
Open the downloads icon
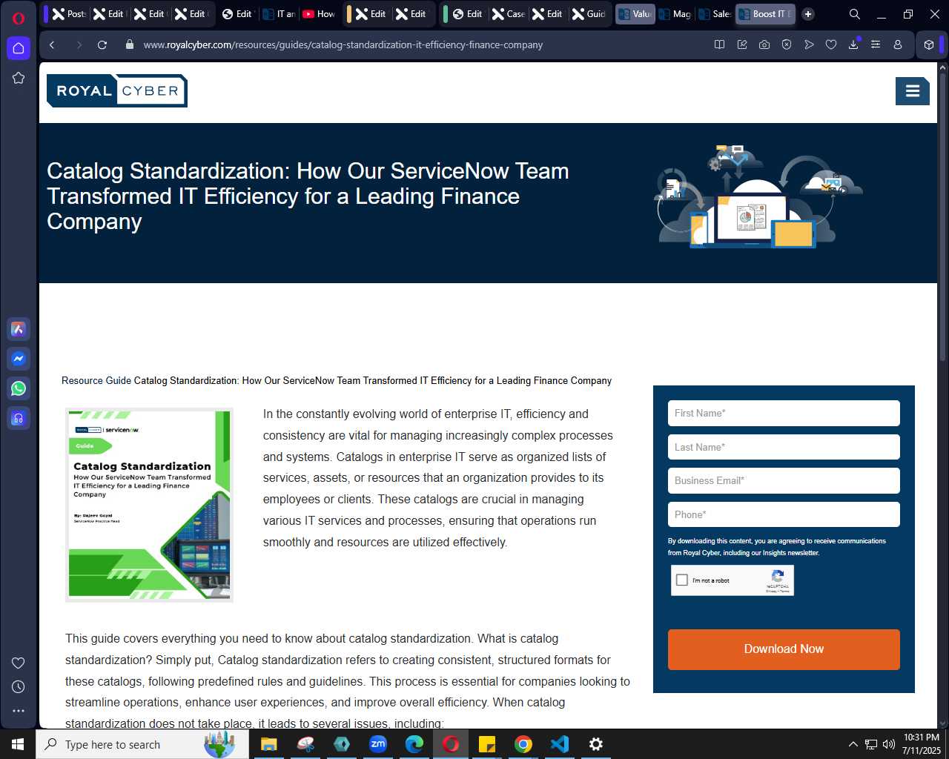click(853, 44)
